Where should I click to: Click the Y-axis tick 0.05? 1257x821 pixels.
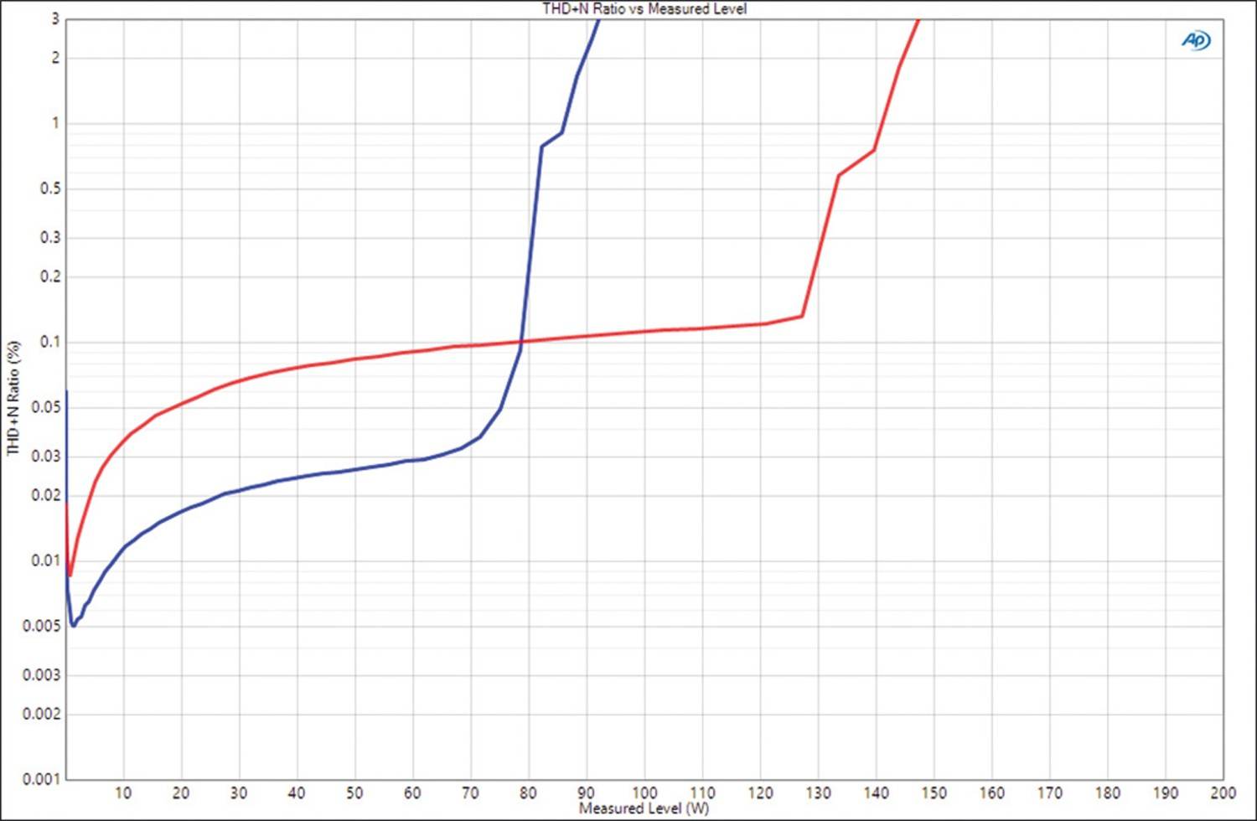click(x=46, y=407)
